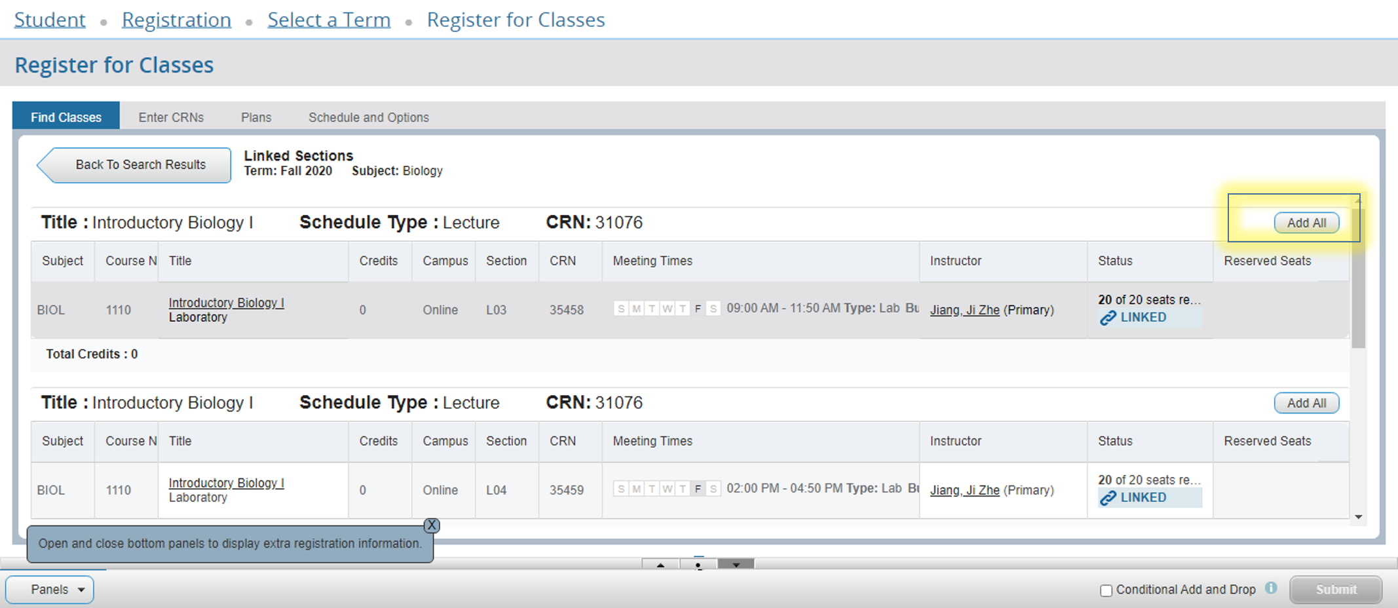This screenshot has width=1398, height=608.
Task: Switch to the Enter CRNs tab
Action: 171,117
